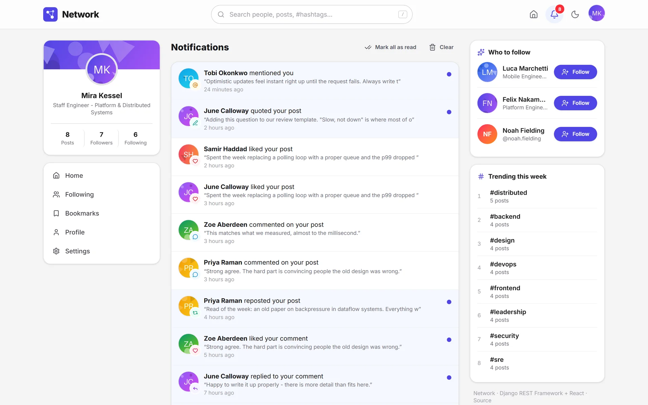The width and height of the screenshot is (648, 405).
Task: Click Tobi Okonkwo's TO avatar
Action: coord(188,78)
